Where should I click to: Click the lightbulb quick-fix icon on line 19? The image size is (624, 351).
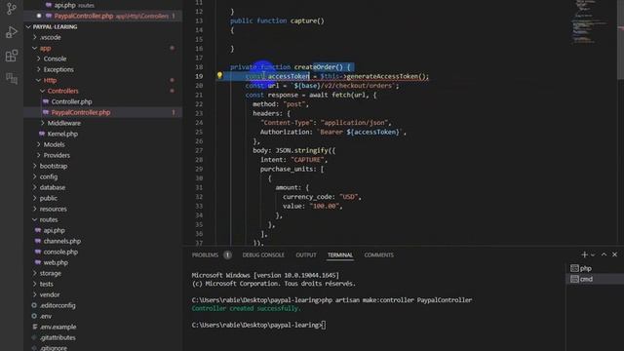[219, 76]
